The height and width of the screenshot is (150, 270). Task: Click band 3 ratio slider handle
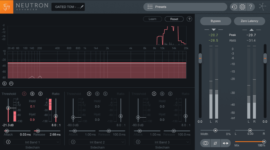[x=186, y=116]
